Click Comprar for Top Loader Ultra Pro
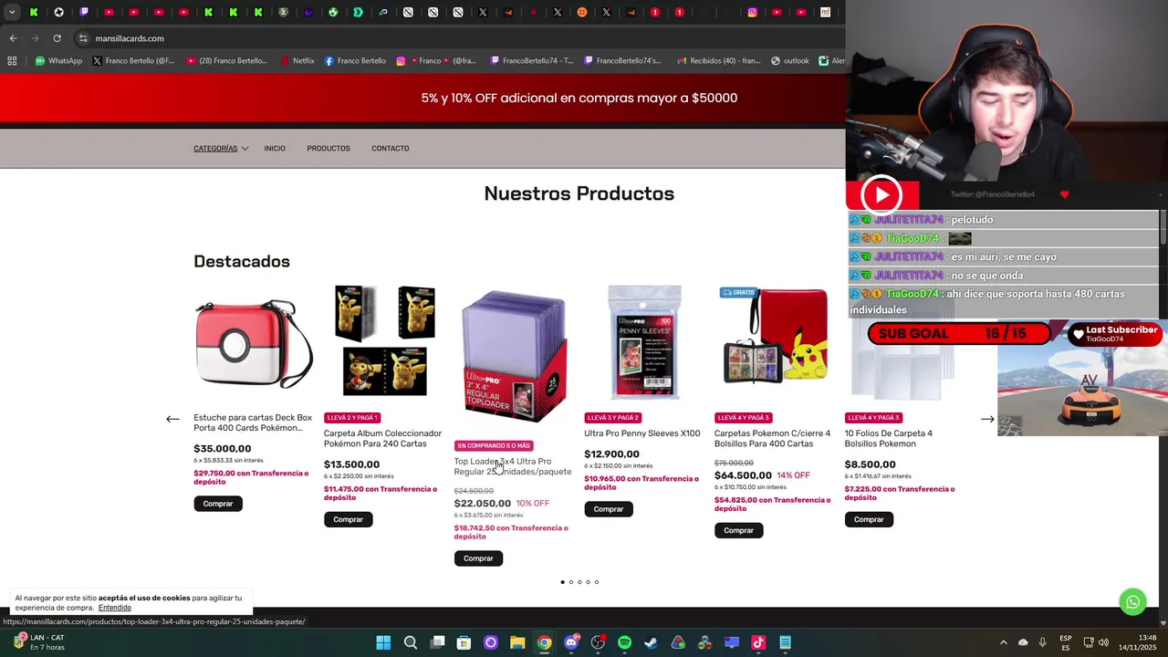This screenshot has width=1168, height=657. 478,558
